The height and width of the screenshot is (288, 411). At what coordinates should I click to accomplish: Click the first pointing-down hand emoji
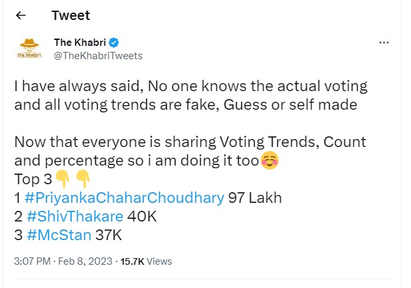(x=63, y=179)
